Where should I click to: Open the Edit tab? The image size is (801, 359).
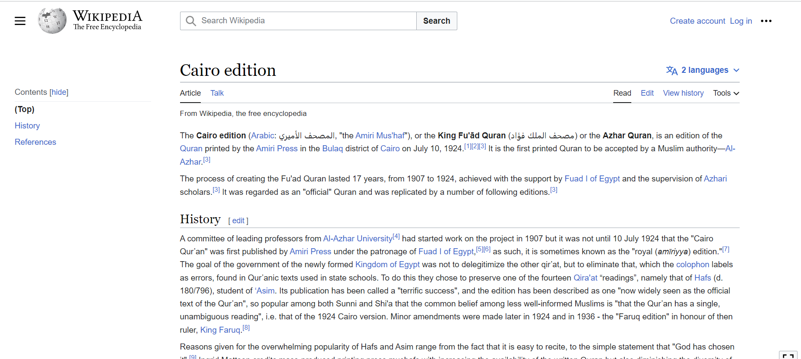point(647,93)
